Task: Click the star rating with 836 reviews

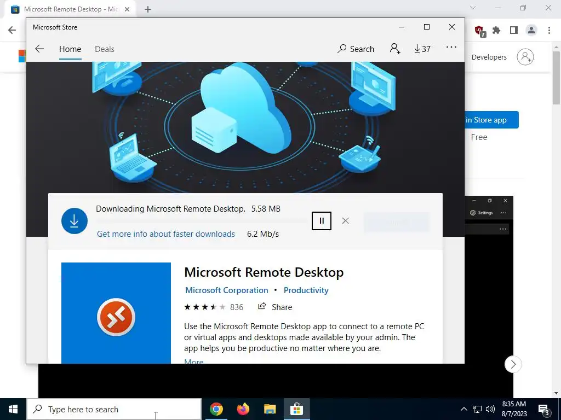Action: 214,307
